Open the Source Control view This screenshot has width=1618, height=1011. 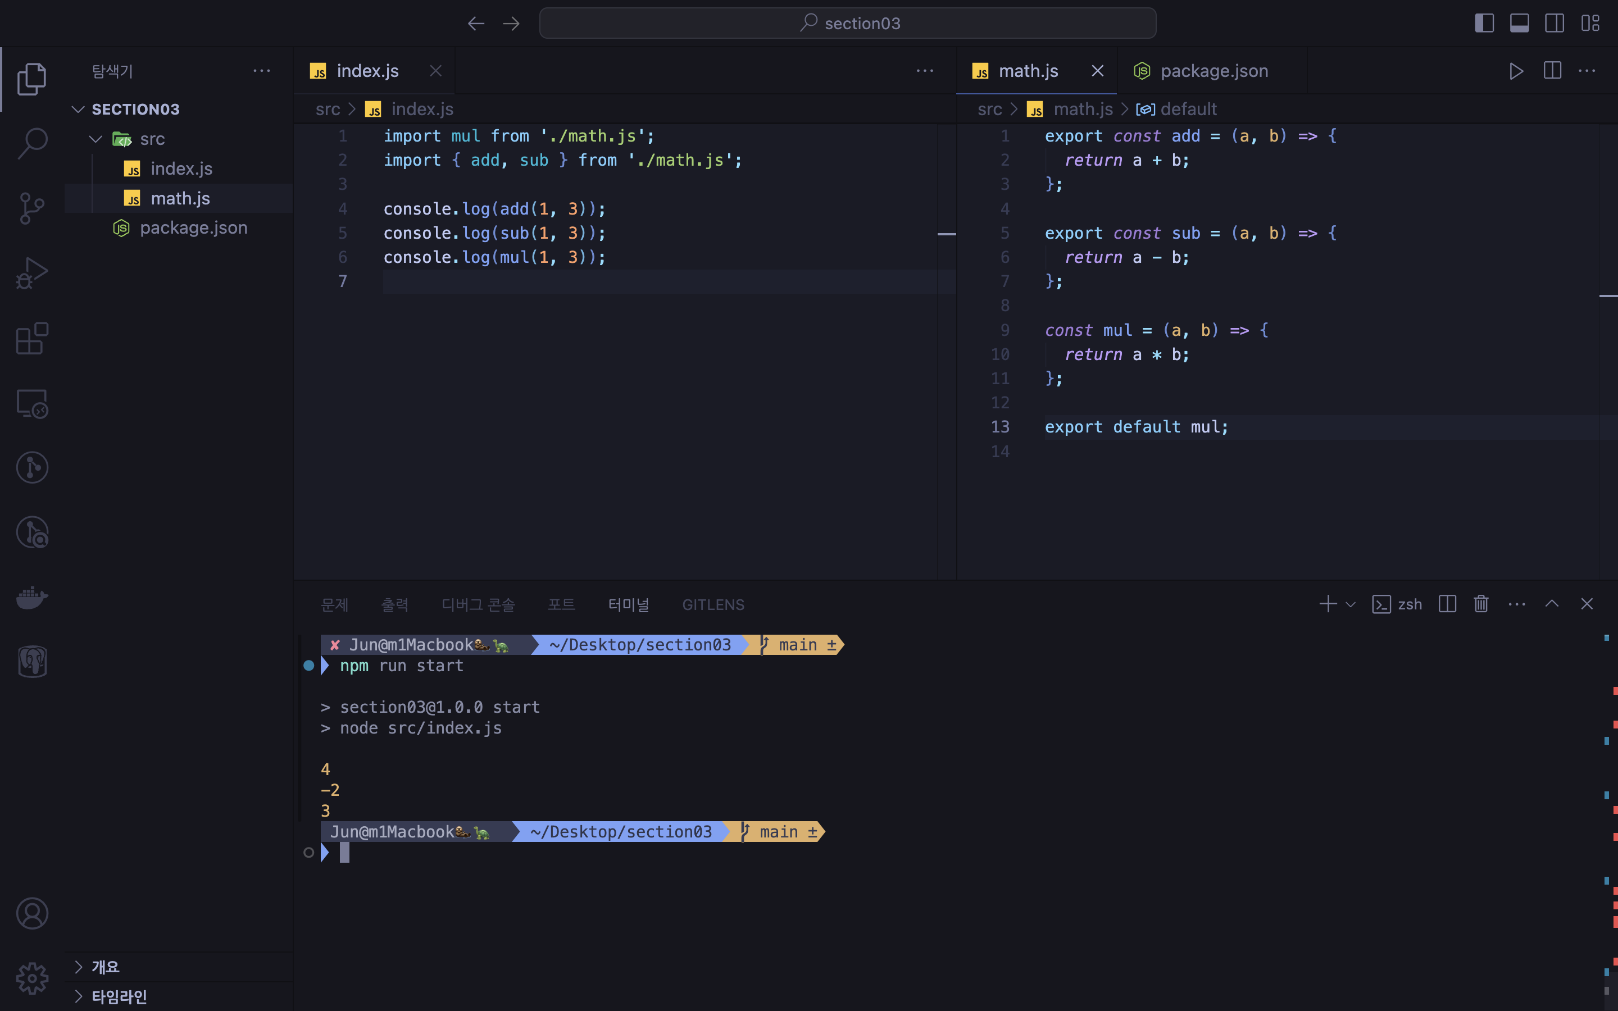coord(32,208)
